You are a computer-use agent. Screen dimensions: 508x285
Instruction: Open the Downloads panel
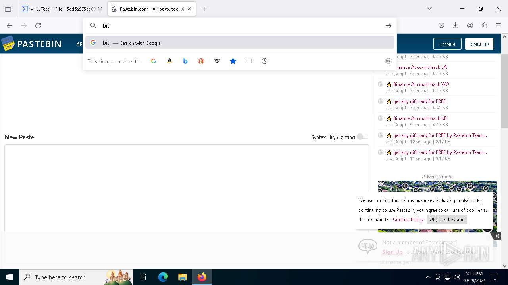coord(456,25)
